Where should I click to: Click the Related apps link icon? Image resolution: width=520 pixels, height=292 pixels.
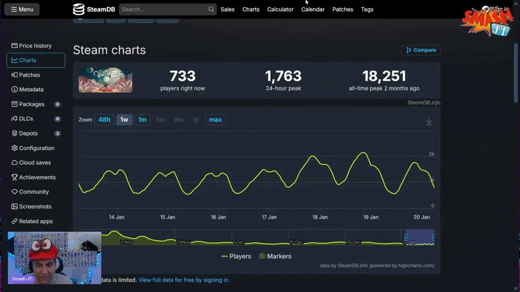[15, 221]
